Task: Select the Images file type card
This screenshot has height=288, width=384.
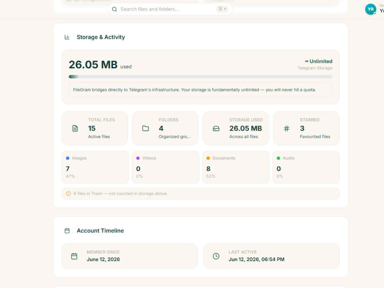Action: point(95,167)
